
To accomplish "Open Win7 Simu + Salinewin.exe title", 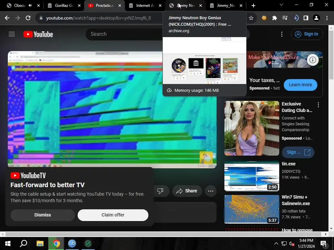I will pos(296,200).
